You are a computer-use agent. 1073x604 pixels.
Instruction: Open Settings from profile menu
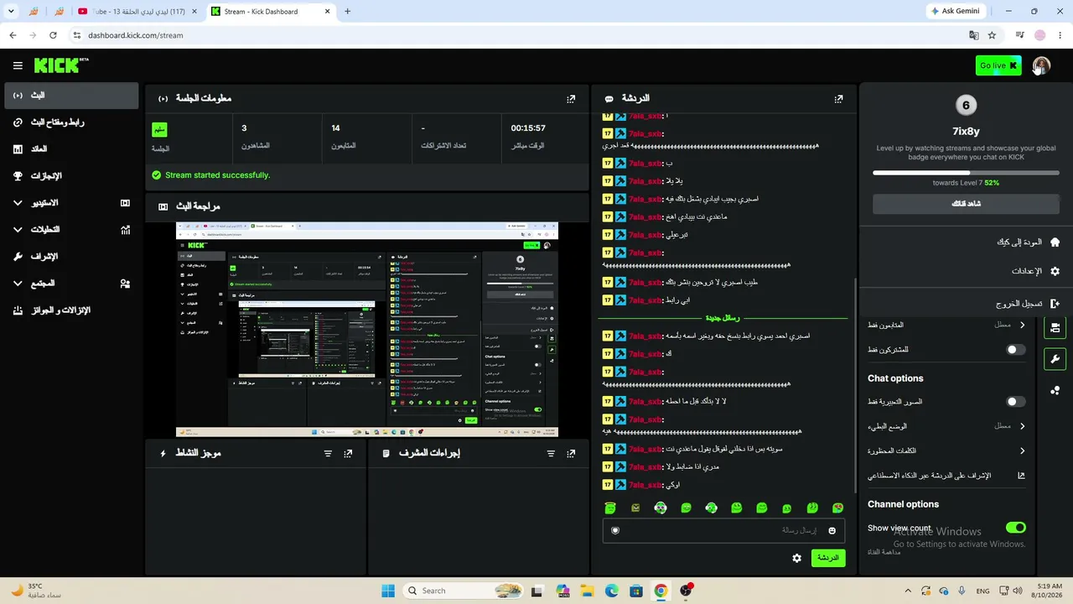(x=966, y=271)
